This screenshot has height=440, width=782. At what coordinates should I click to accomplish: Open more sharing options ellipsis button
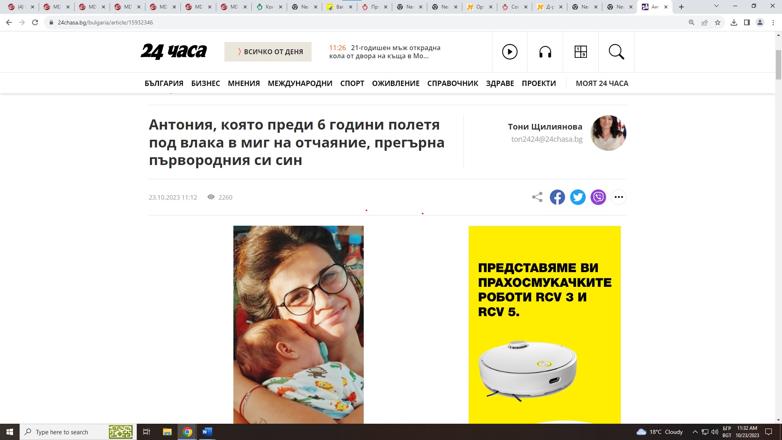[x=618, y=197]
